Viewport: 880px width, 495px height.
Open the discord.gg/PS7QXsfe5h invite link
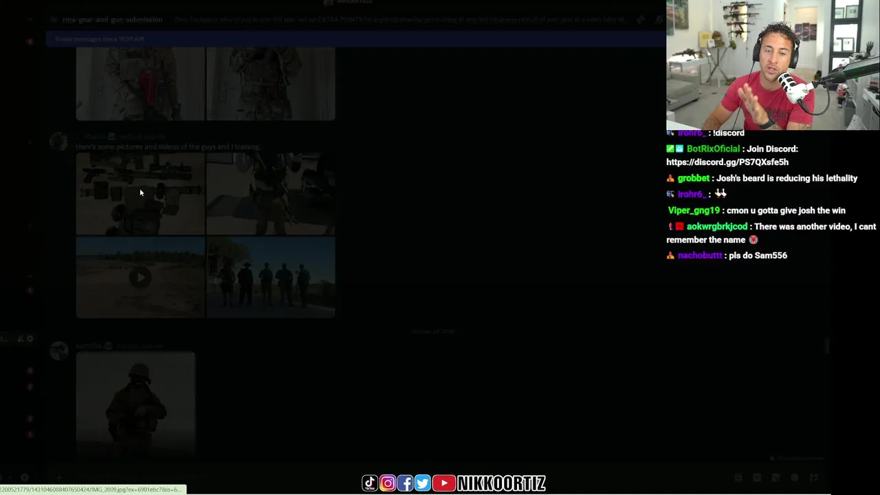click(727, 162)
